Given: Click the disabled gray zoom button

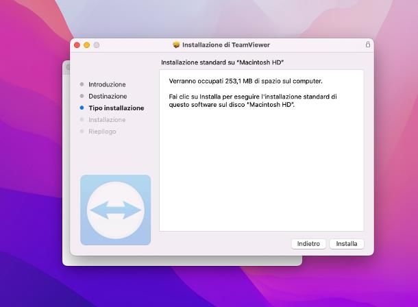Looking at the screenshot, I should tap(97, 45).
